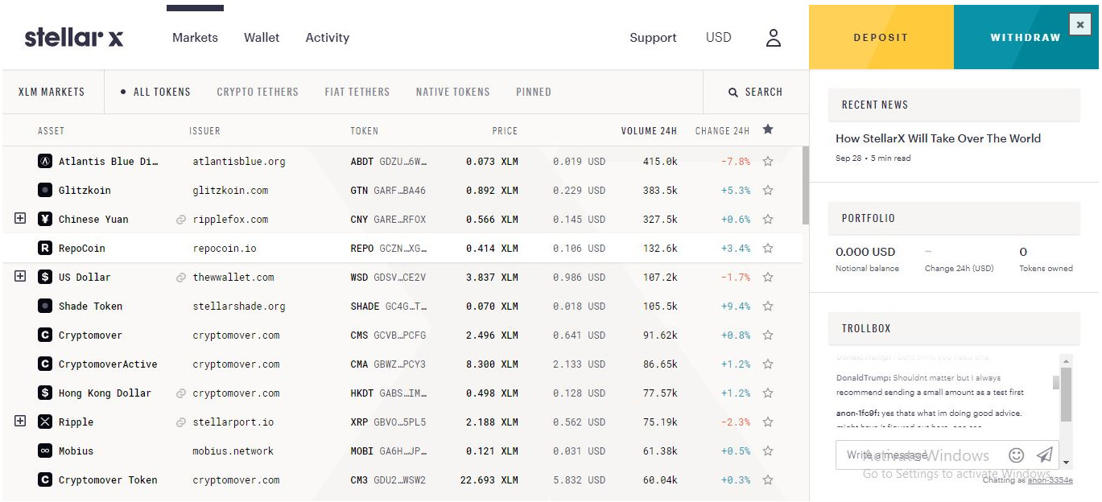Viewport: 1102px width, 502px height.
Task: Click the StellarX logo
Action: [74, 37]
